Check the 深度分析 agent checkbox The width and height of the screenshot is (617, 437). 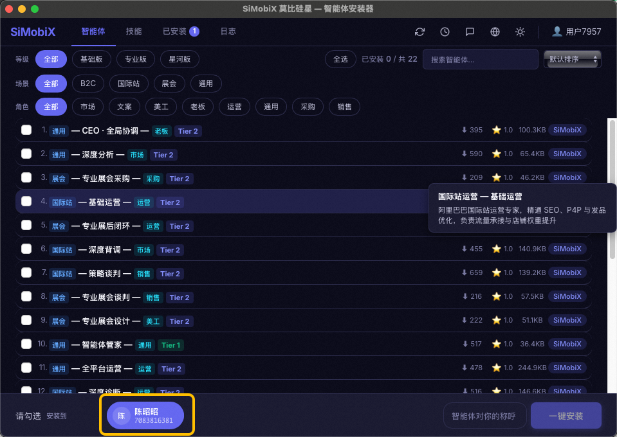(26, 154)
